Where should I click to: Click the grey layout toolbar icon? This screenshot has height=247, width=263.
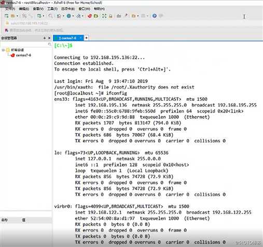point(143,16)
